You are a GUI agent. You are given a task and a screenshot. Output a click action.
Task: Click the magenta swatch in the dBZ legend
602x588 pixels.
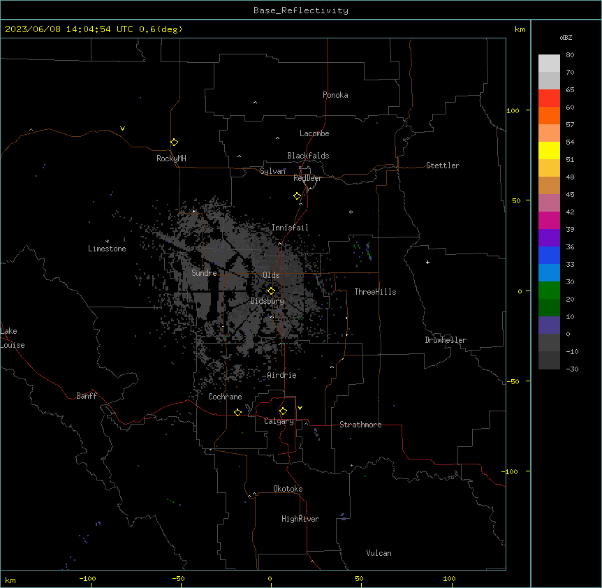tap(549, 220)
